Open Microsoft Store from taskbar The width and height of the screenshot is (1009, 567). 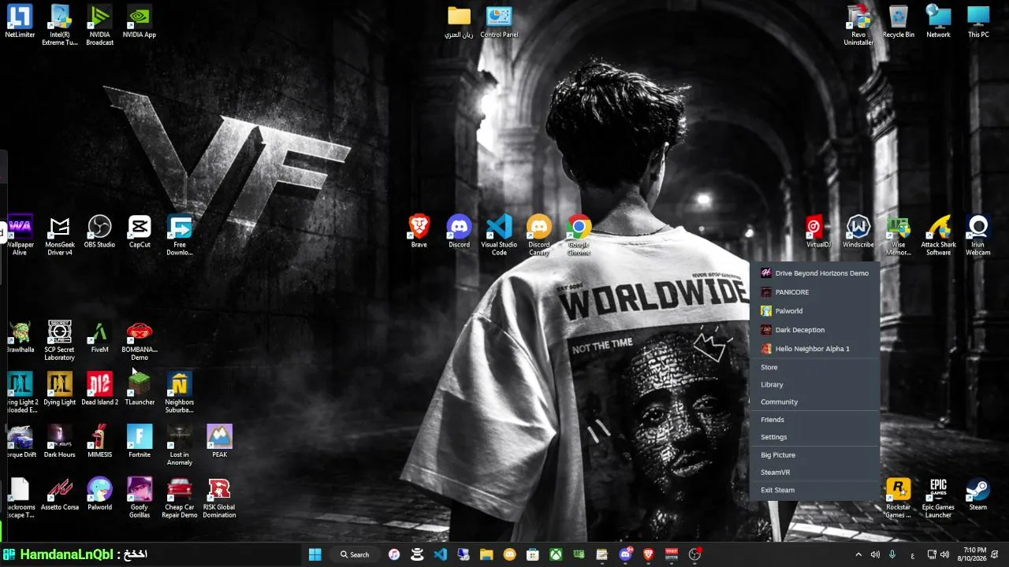click(533, 554)
